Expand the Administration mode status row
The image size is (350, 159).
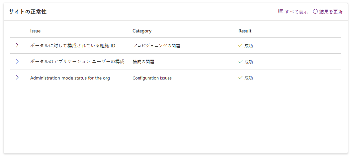pos(17,78)
